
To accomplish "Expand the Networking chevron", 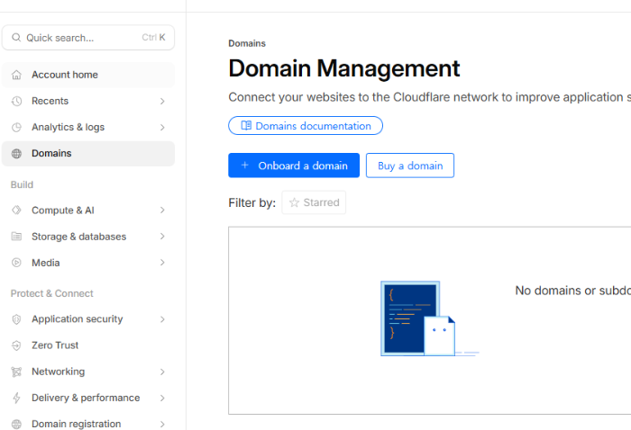I will click(162, 372).
